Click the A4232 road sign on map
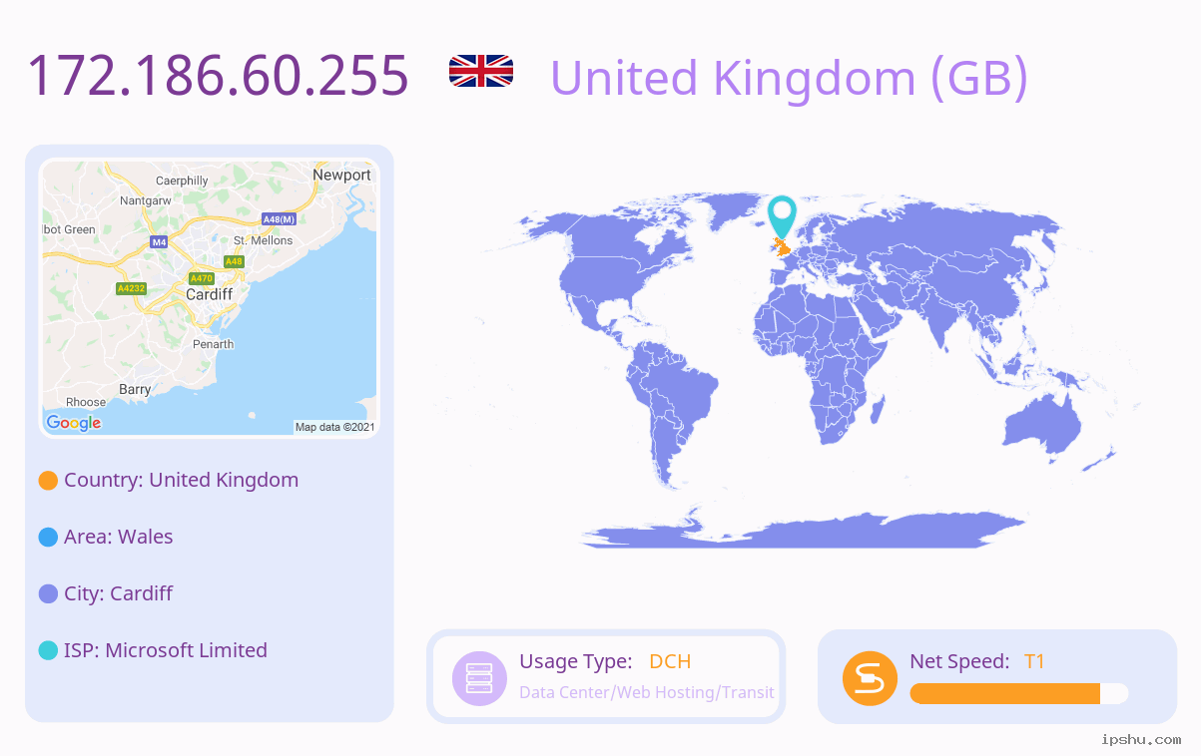 [131, 288]
